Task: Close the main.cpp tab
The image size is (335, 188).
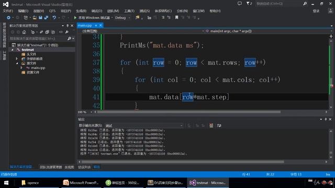Action: [x=100, y=26]
